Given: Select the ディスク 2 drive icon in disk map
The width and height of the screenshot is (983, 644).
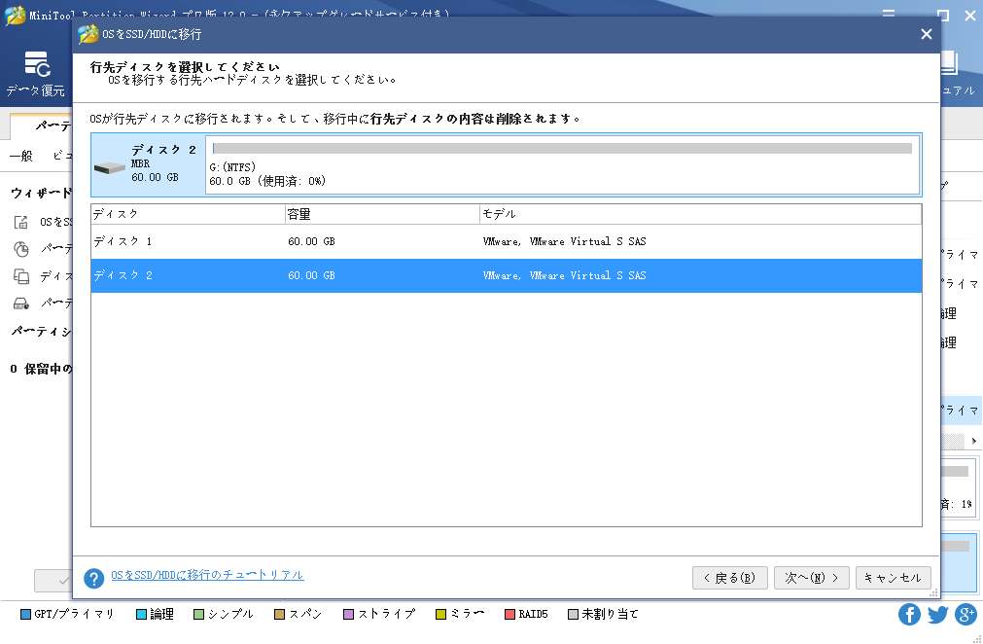Looking at the screenshot, I should pos(109,168).
